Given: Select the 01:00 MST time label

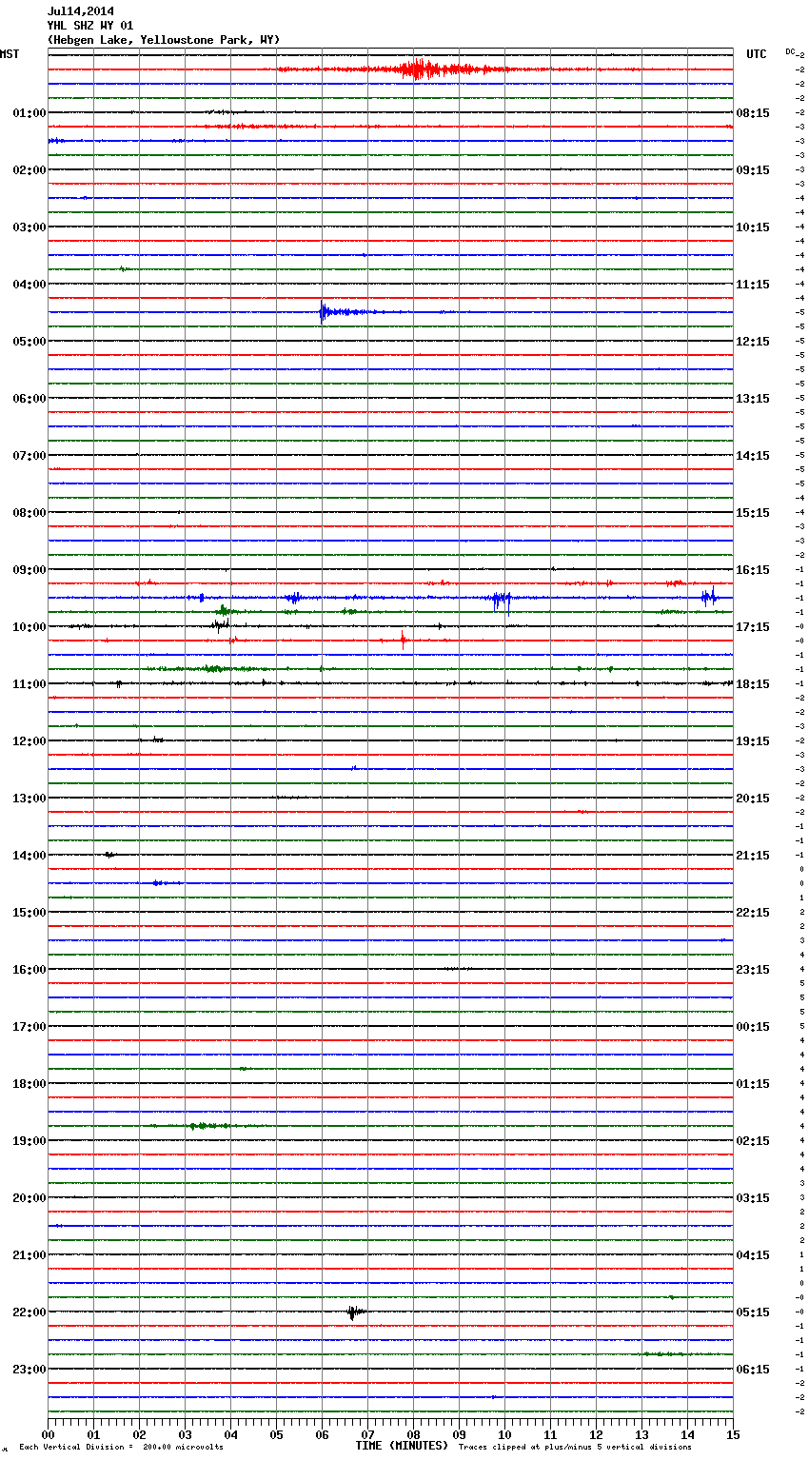Looking at the screenshot, I should click(30, 113).
